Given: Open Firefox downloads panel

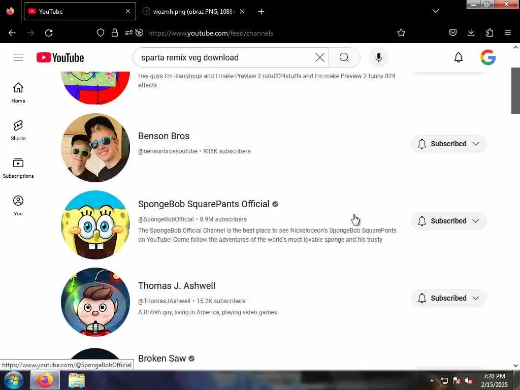Looking at the screenshot, I should pos(471,32).
